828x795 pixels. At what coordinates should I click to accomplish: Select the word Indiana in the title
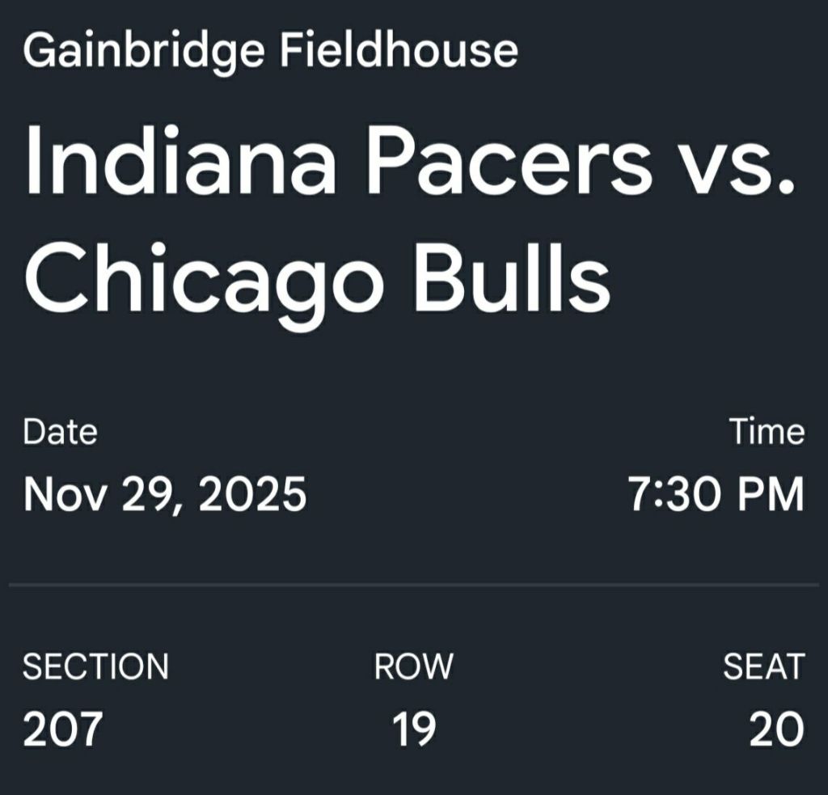(180, 161)
